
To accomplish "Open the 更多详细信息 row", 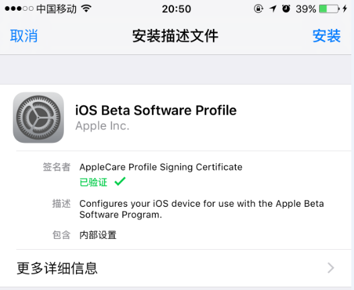I will click(x=175, y=268).
